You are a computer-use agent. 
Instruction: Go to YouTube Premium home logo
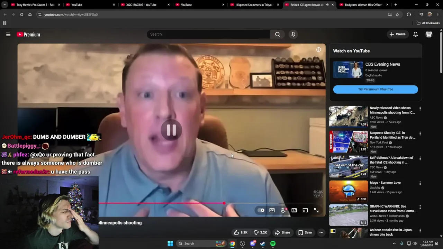pyautogui.click(x=28, y=34)
